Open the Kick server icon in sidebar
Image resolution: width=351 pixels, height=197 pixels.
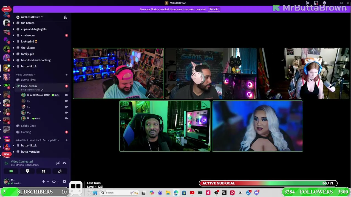coord(7,86)
